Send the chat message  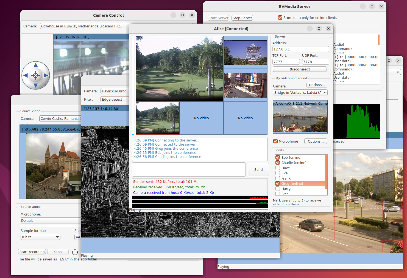point(258,169)
